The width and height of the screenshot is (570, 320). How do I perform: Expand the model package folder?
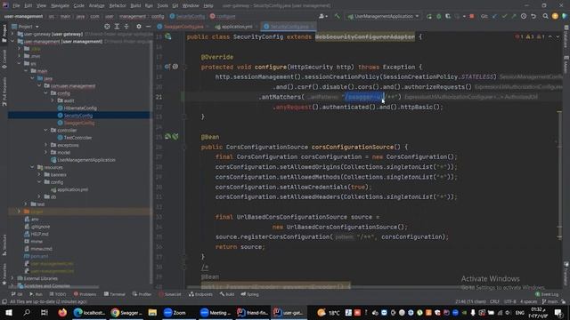coord(45,152)
